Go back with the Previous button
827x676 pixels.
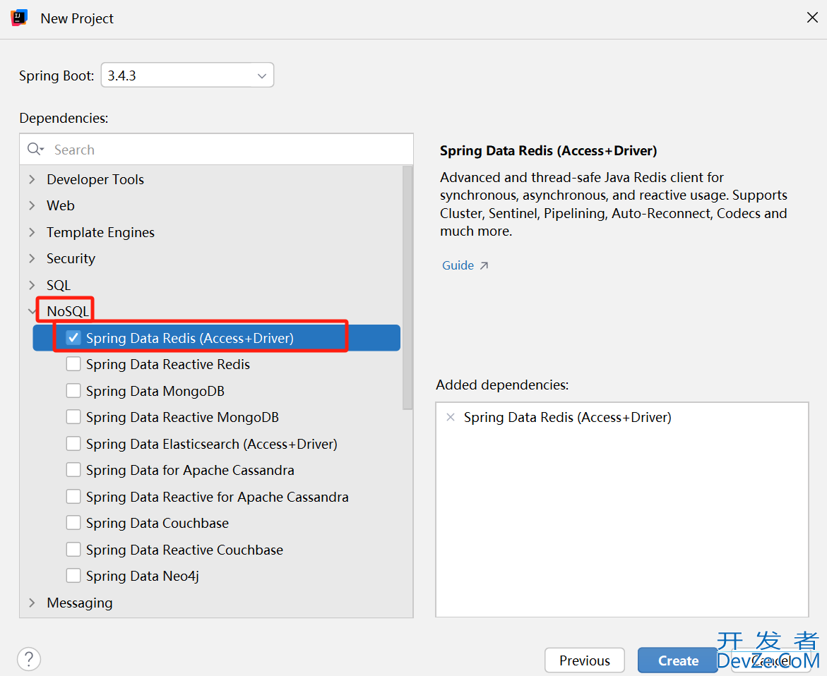584,660
